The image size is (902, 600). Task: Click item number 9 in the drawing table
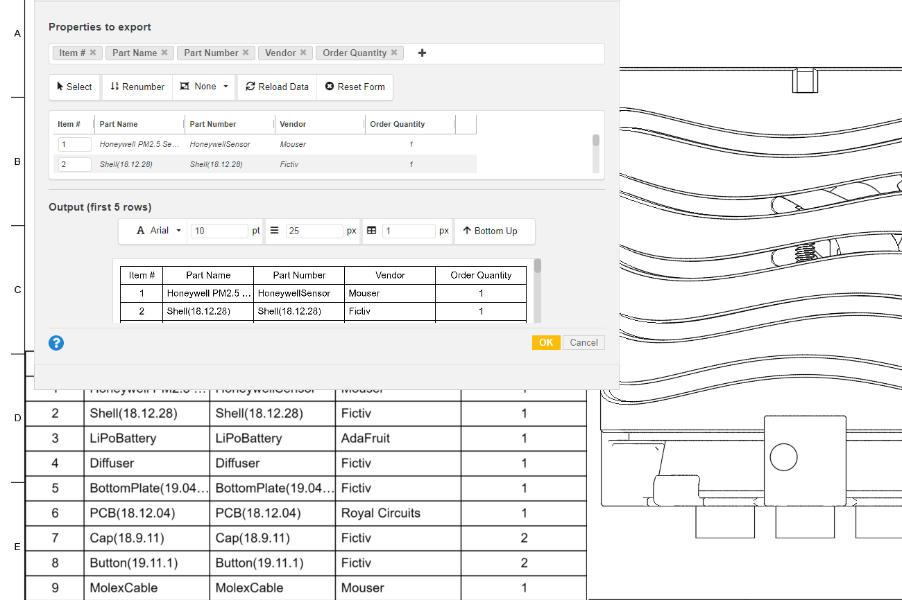click(56, 588)
